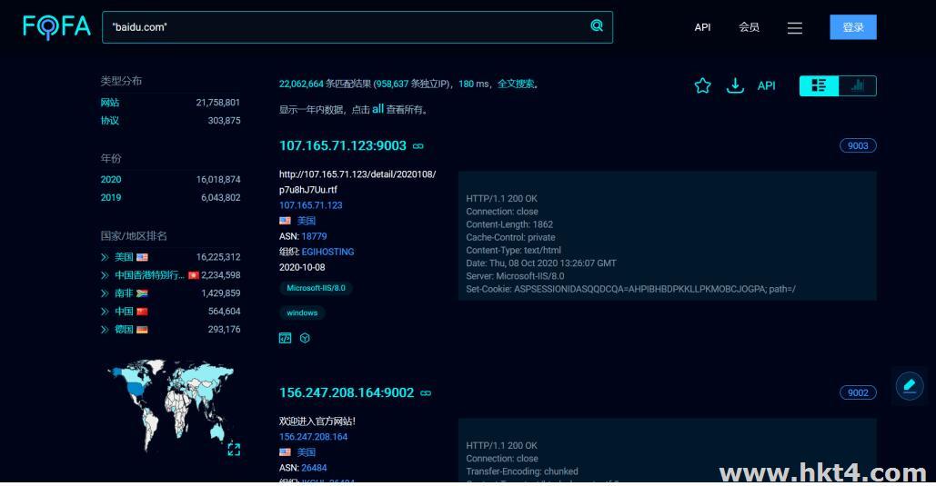This screenshot has width=936, height=486.
Task: Expand the 中国 country row chevron
Action: [105, 312]
